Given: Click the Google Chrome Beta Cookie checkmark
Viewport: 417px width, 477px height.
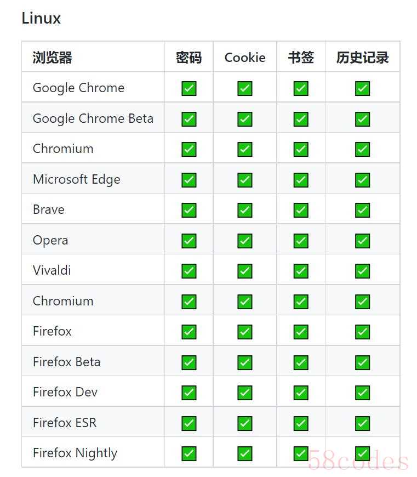Looking at the screenshot, I should [x=245, y=119].
